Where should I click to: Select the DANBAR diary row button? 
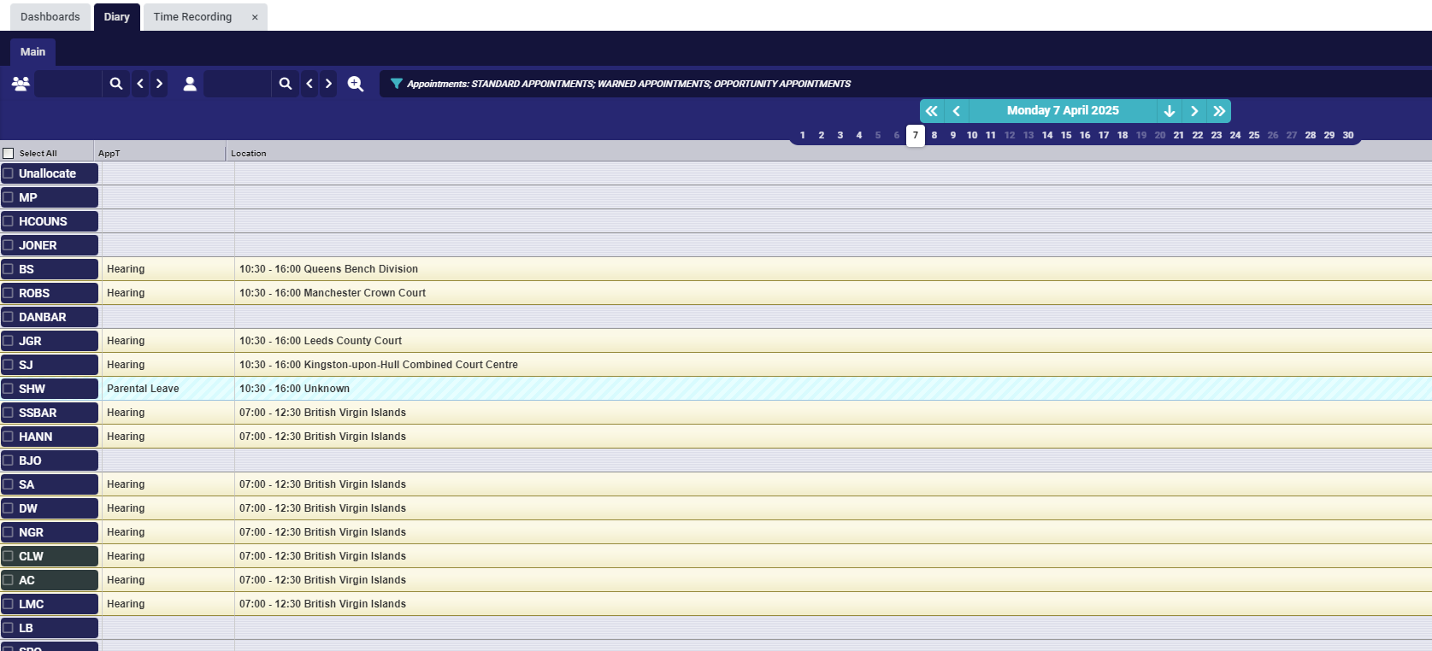pos(50,317)
